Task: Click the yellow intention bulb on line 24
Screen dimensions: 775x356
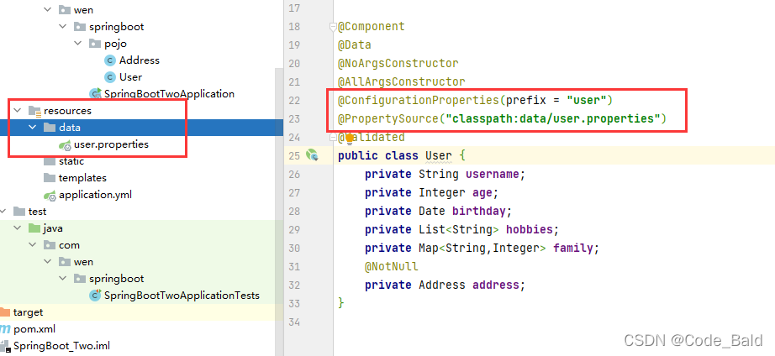Action: tap(350, 138)
